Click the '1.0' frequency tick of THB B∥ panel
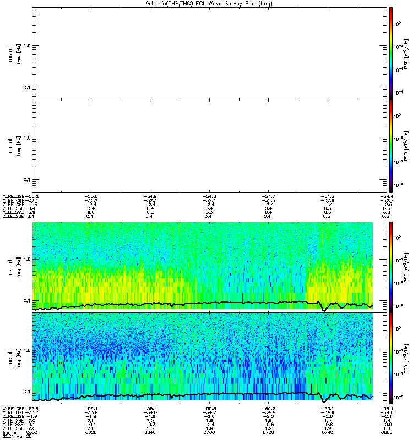413x440 pixels. (x=27, y=138)
